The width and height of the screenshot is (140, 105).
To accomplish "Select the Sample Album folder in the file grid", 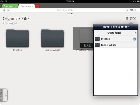I will [52, 38].
